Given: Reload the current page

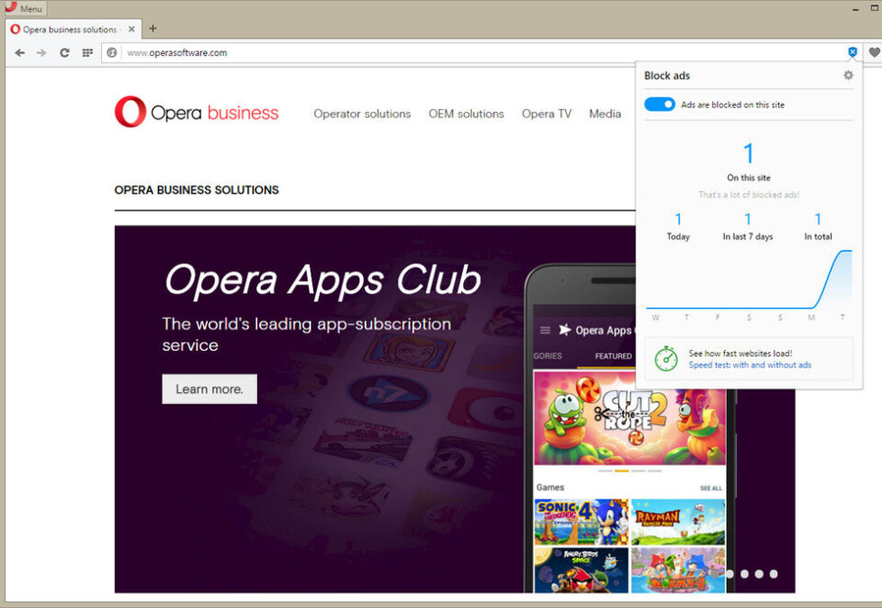Looking at the screenshot, I should pos(64,53).
